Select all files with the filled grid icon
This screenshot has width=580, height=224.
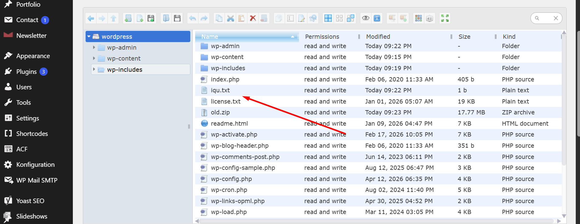pyautogui.click(x=328, y=18)
